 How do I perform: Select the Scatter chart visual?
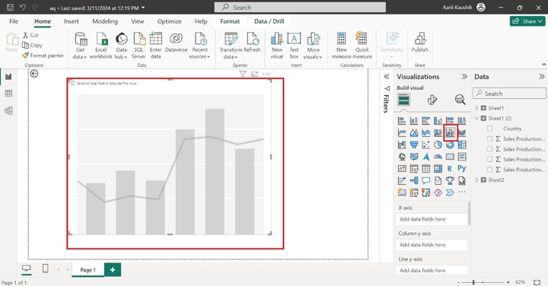coord(426,145)
